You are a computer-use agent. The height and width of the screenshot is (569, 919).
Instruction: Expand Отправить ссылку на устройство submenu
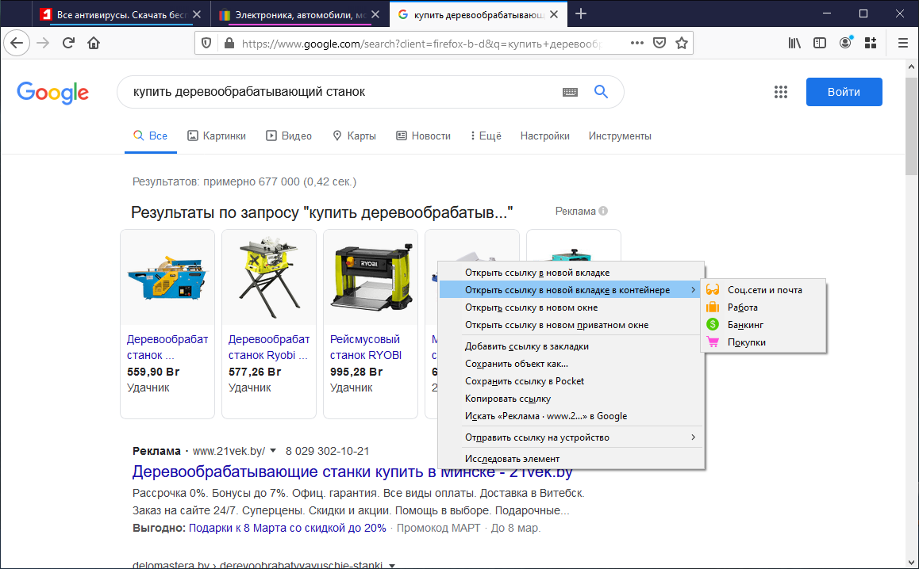click(571, 437)
